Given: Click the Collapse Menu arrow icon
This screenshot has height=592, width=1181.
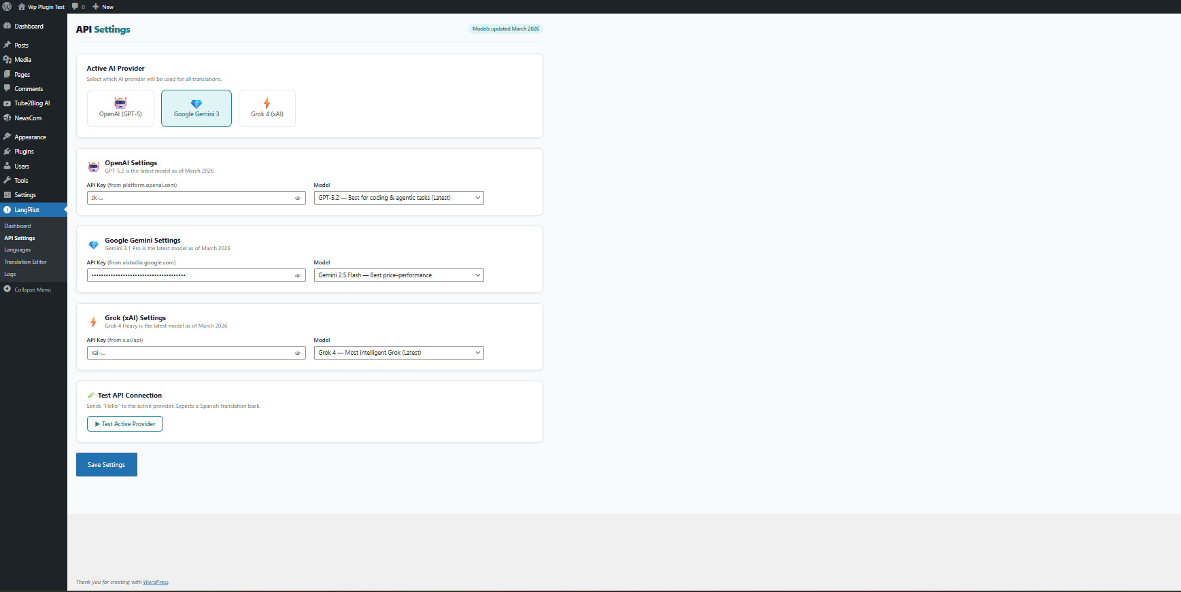Looking at the screenshot, I should point(7,289).
